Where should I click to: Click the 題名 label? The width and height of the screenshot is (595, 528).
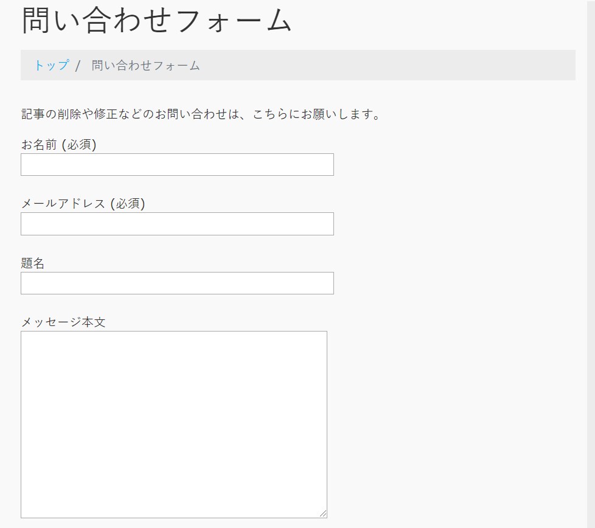click(x=33, y=263)
